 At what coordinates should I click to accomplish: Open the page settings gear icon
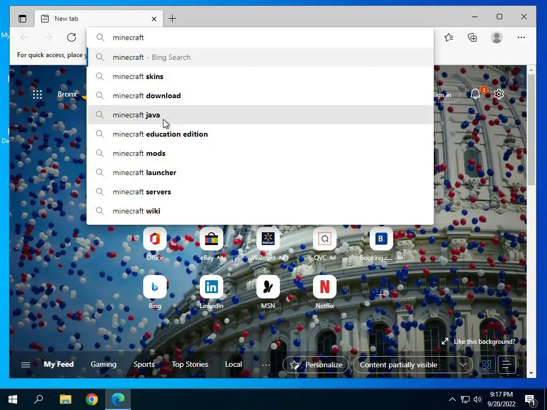point(499,94)
